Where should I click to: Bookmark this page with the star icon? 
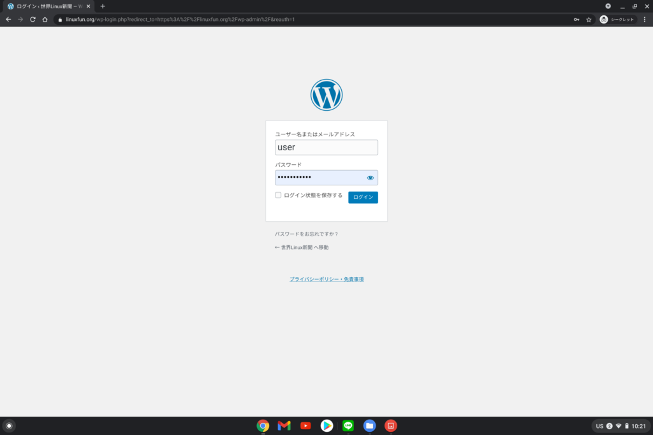coord(589,20)
